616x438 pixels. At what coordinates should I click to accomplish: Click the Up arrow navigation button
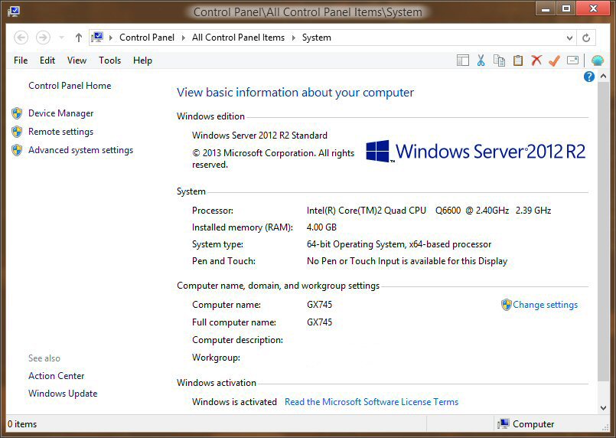78,38
